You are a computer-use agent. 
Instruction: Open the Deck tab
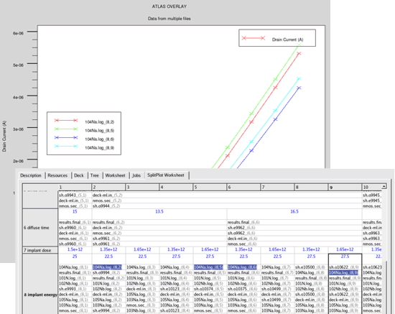(79, 175)
